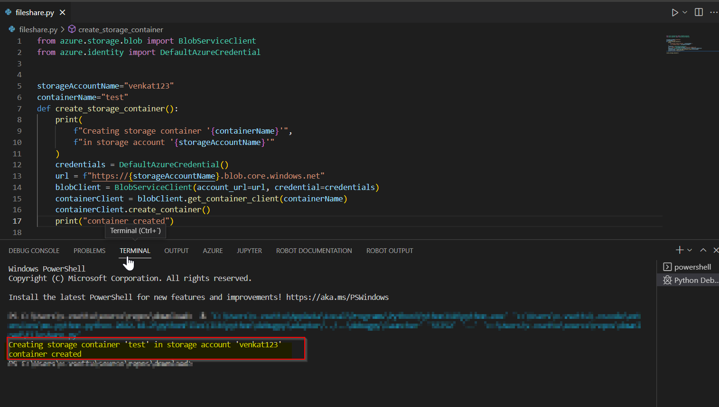
Task: Click the 'Creating storage container' terminal output line
Action: tap(145, 344)
